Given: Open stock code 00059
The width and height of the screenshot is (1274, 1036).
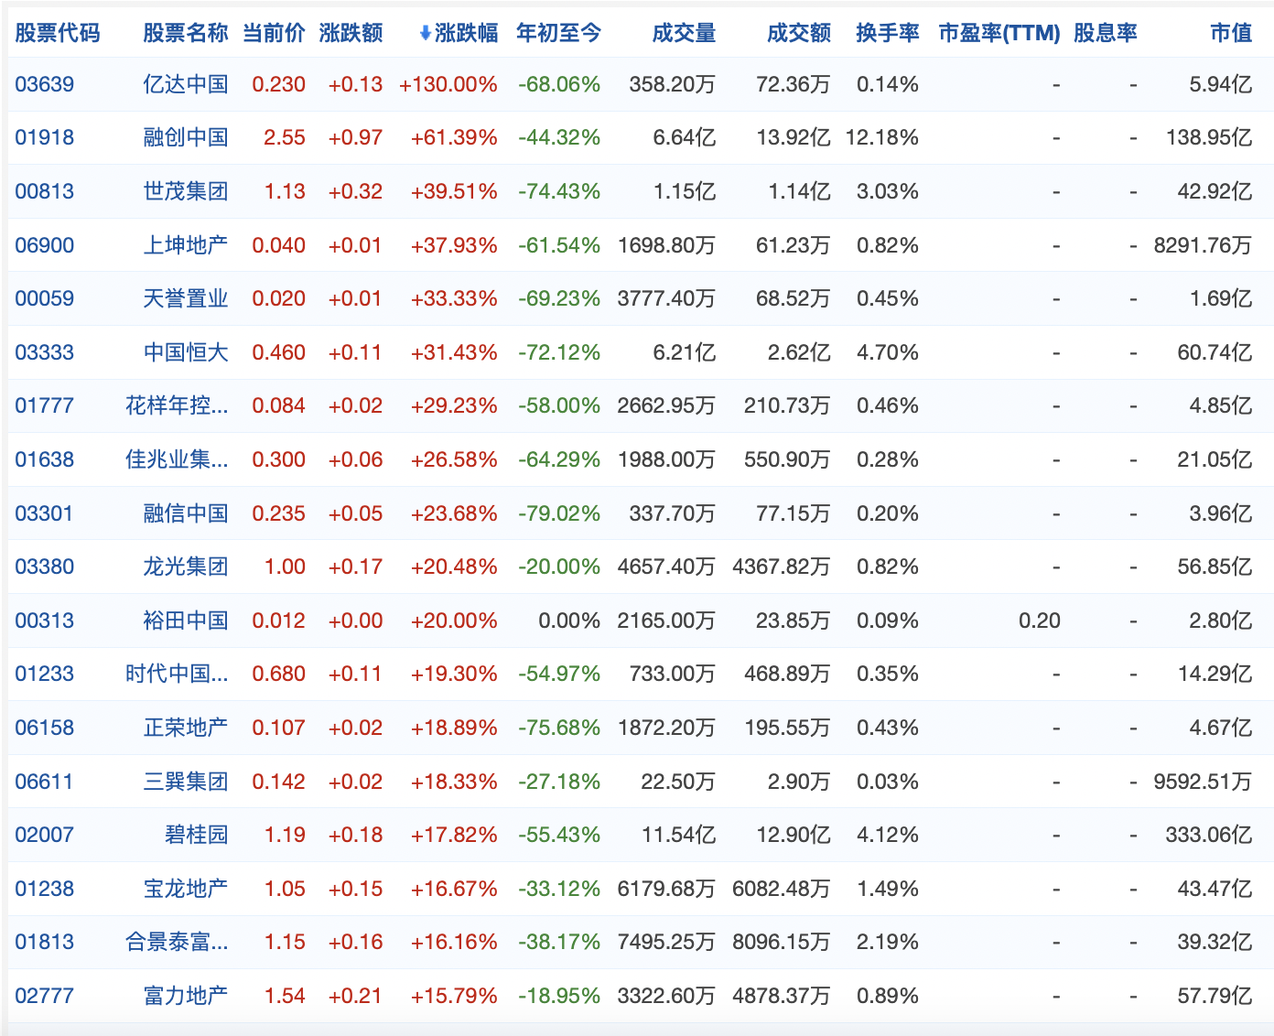Looking at the screenshot, I should 45,298.
